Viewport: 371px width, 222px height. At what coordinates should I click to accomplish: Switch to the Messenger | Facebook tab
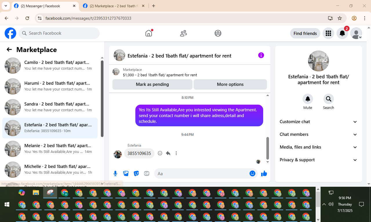pos(45,6)
